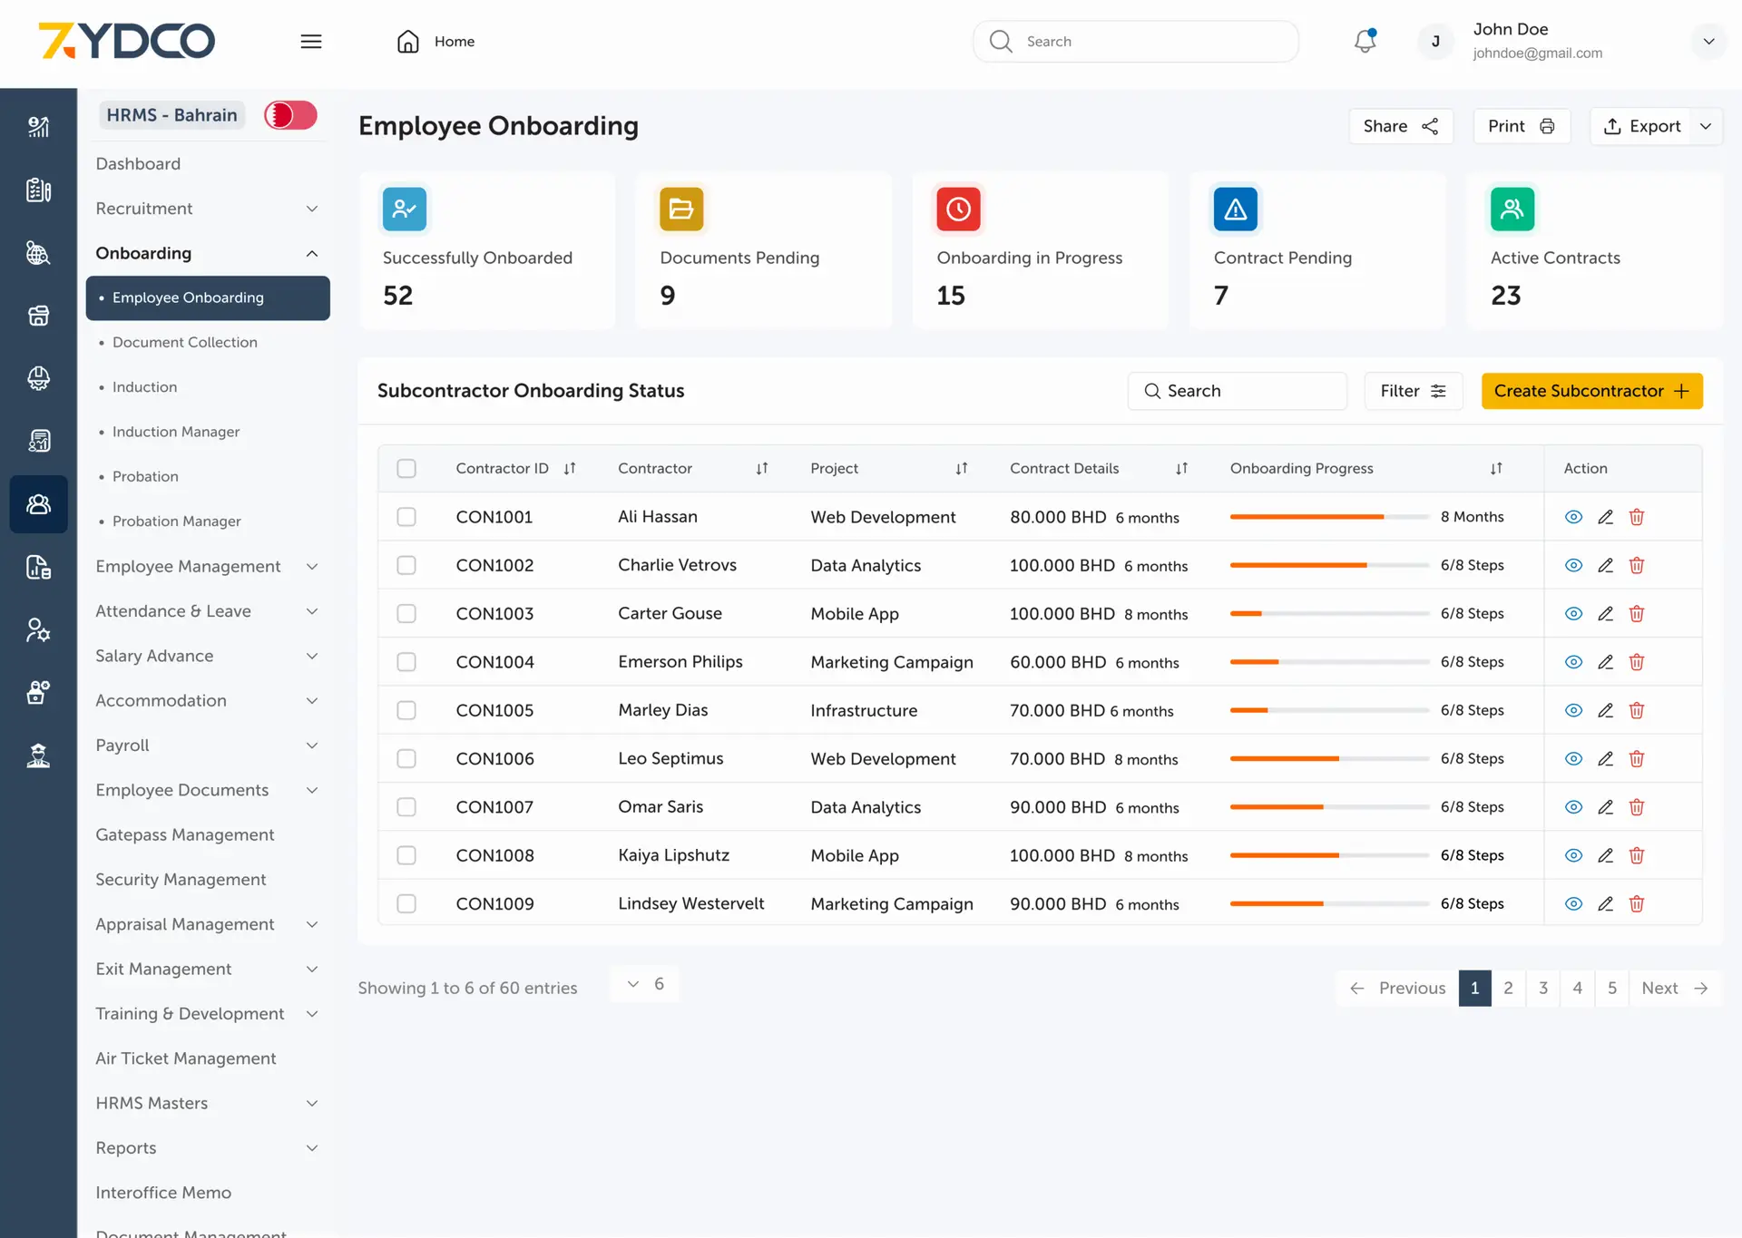Open the entries-per-page dropdown showing 6

pos(646,984)
